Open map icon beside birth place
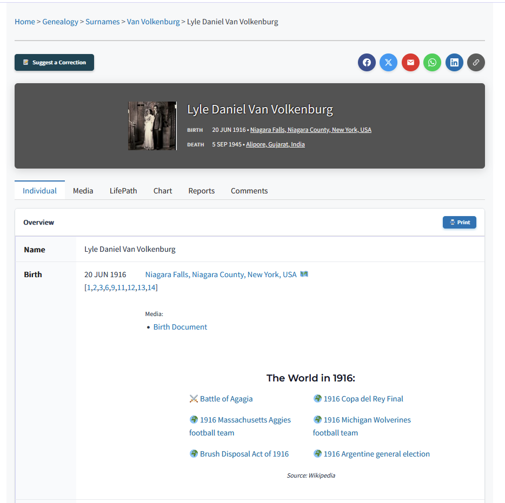The image size is (505, 503). click(304, 274)
